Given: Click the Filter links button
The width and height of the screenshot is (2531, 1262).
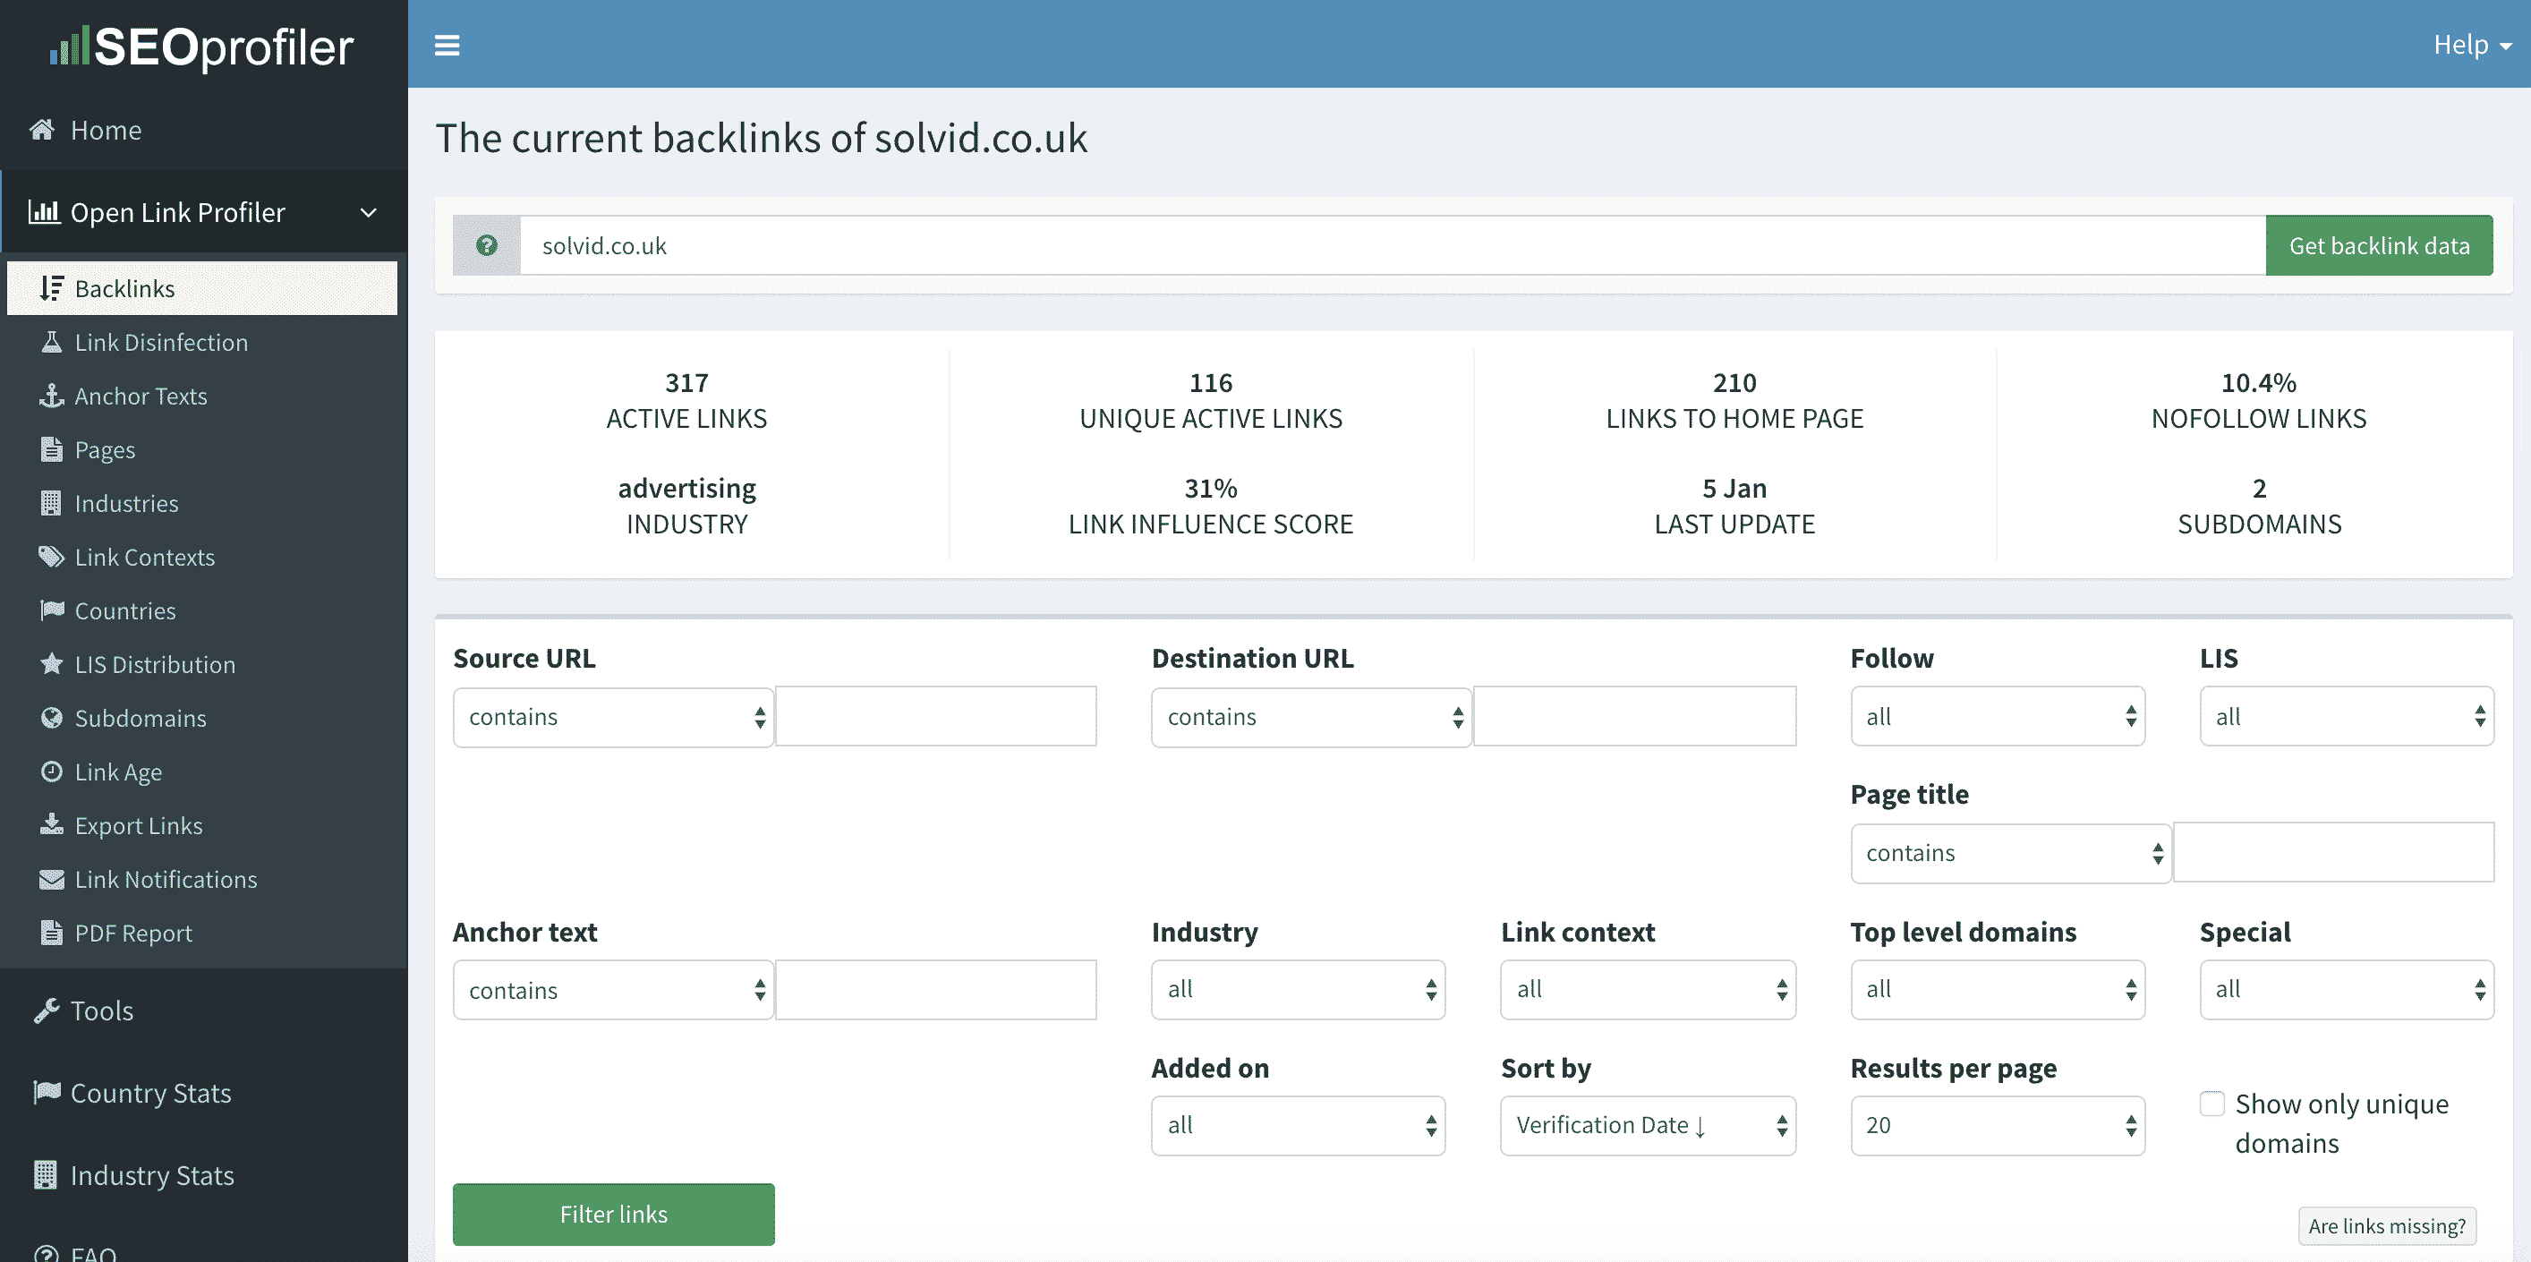Looking at the screenshot, I should (613, 1214).
